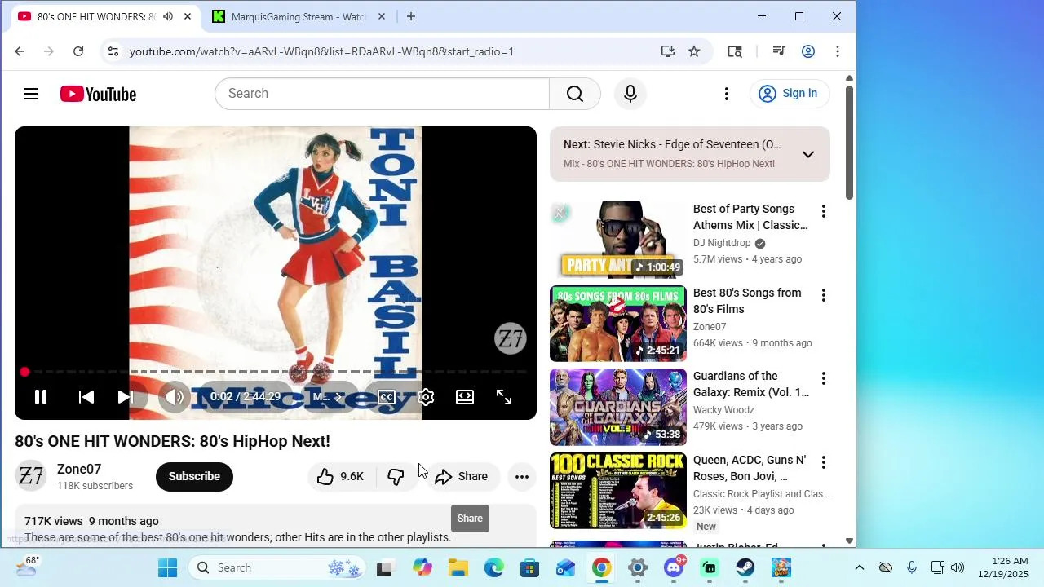Screen dimensions: 1044x587
Task: Click the address bar URL
Action: [321, 51]
